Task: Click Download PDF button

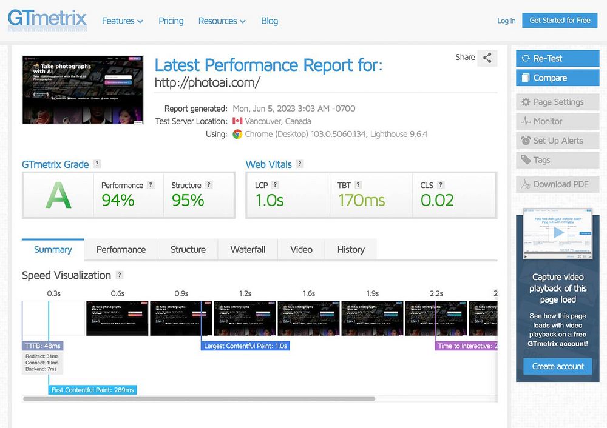Action: click(557, 184)
